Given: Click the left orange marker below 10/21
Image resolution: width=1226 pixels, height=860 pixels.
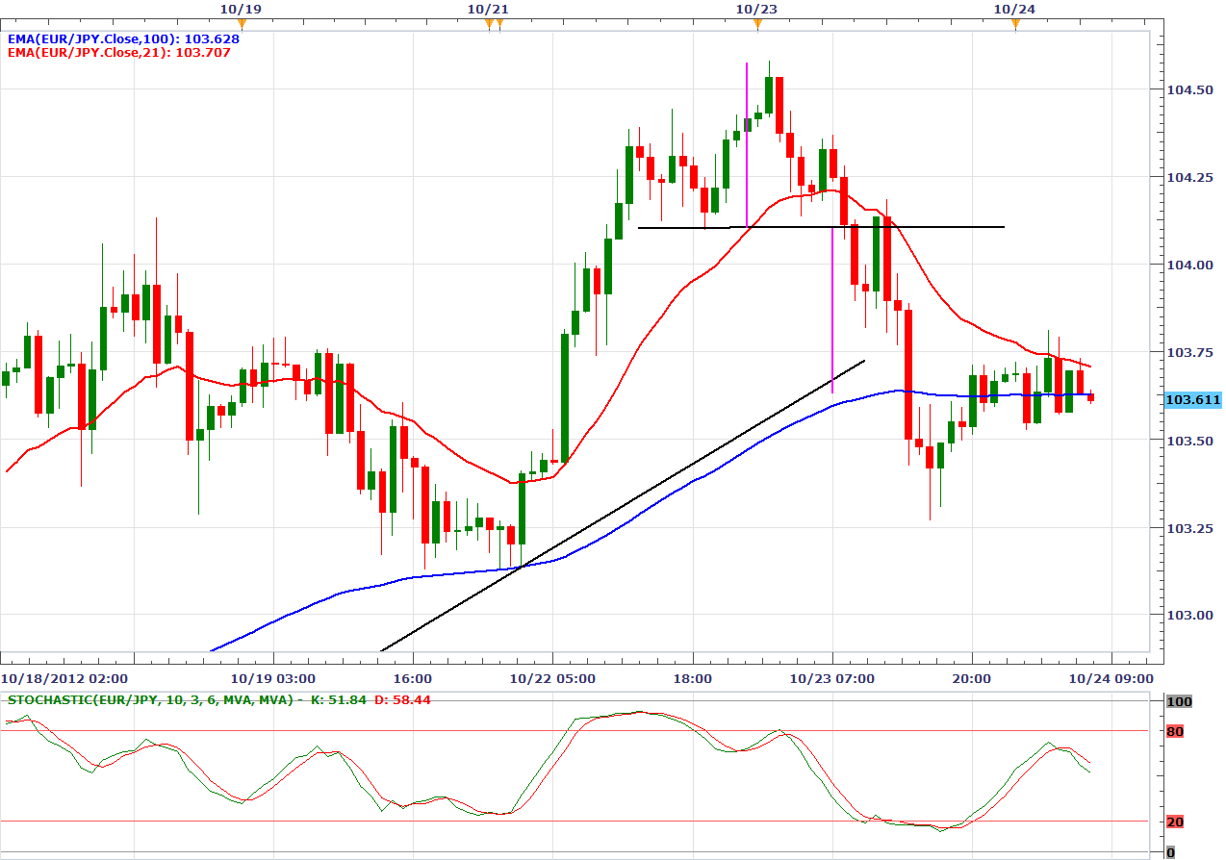Looking at the screenshot, I should (489, 24).
